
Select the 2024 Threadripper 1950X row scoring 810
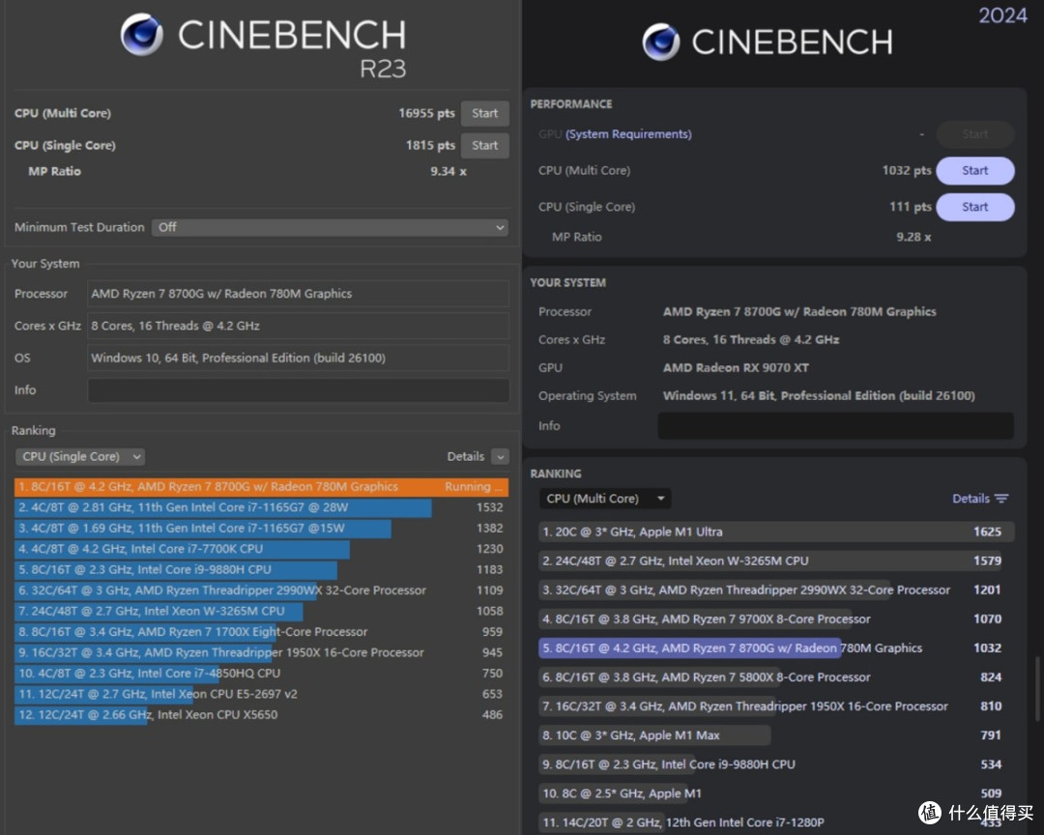click(x=775, y=706)
